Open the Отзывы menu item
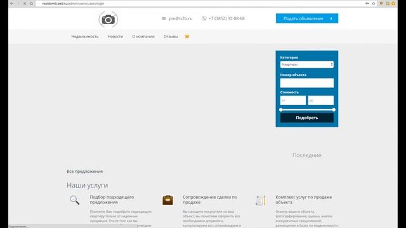The image size is (406, 228). (x=171, y=37)
